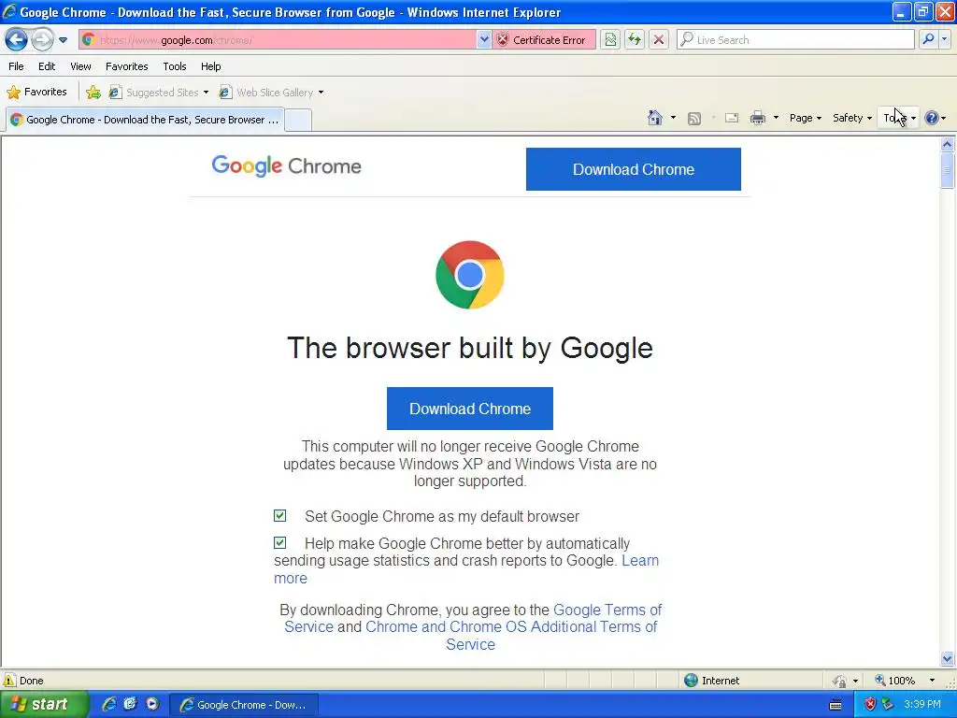The width and height of the screenshot is (957, 718).
Task: Expand the address bar URL dropdown
Action: pos(484,40)
